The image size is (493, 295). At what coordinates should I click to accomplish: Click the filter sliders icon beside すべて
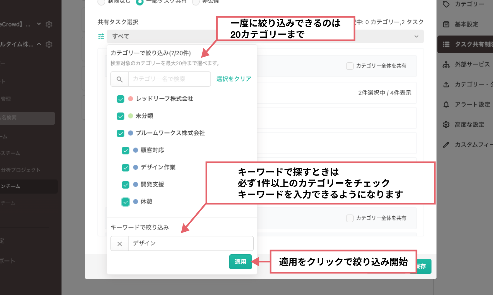(101, 37)
